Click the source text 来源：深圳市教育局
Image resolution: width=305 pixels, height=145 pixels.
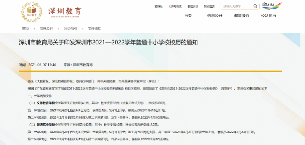point(78,65)
